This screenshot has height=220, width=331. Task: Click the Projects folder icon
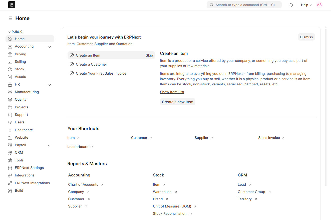pyautogui.click(x=10, y=107)
